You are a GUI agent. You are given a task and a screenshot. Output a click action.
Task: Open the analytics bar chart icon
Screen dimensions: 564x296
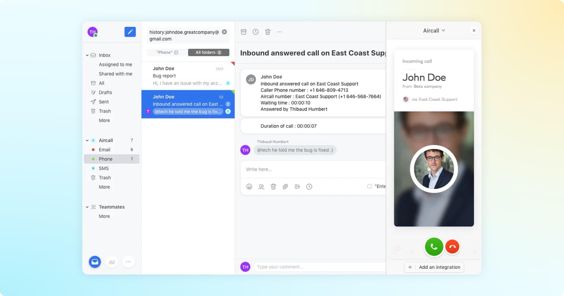[x=112, y=262]
